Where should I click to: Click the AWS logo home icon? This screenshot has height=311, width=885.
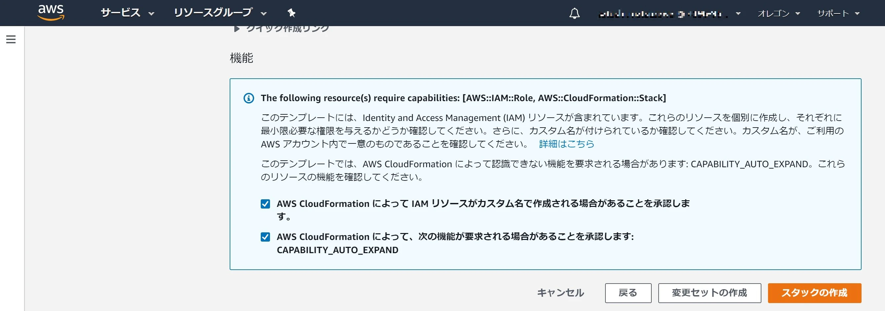point(51,13)
